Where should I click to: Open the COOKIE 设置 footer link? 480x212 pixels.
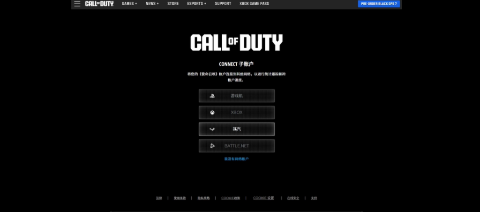point(263,198)
